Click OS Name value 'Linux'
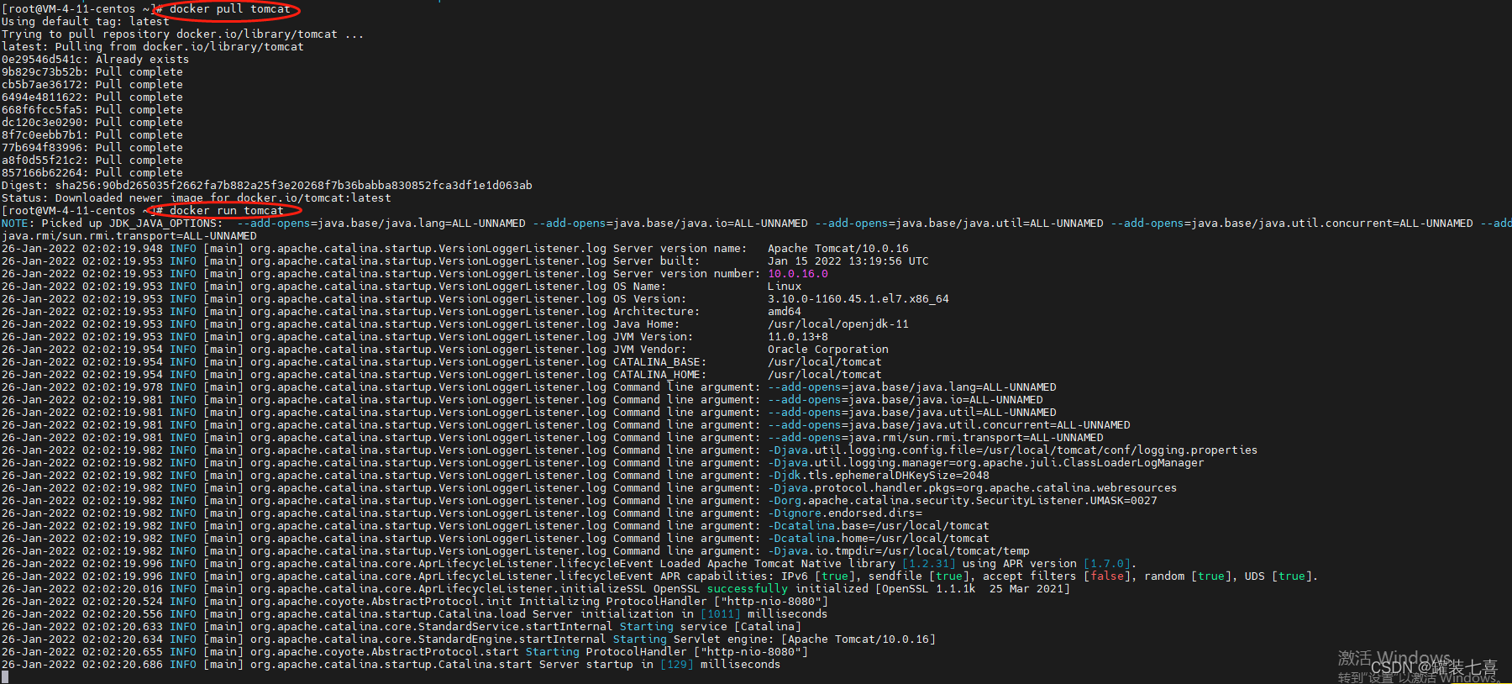The image size is (1512, 684). 784,287
